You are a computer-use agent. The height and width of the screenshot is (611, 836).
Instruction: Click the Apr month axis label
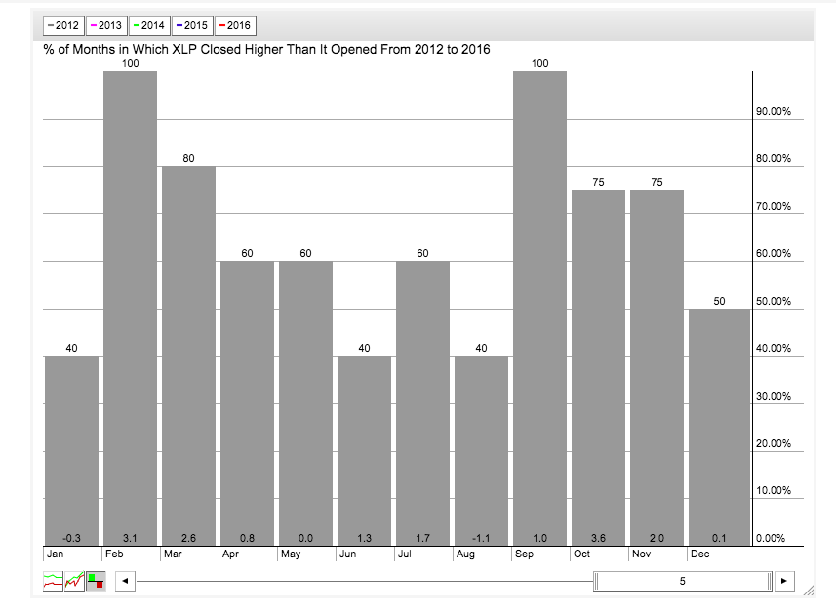(231, 554)
